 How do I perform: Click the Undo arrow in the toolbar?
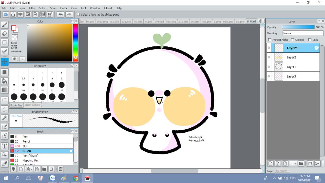click(x=60, y=14)
